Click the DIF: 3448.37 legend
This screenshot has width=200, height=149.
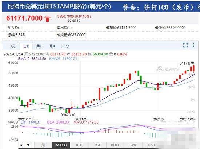[x=31, y=122]
